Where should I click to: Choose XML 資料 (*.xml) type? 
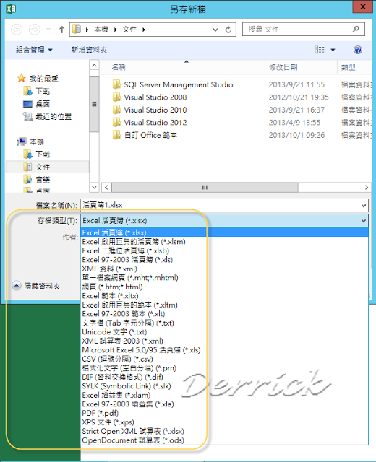tap(225, 269)
